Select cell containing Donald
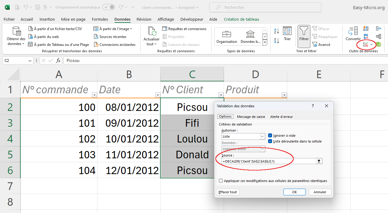This screenshot has width=388, height=213. pos(192,154)
